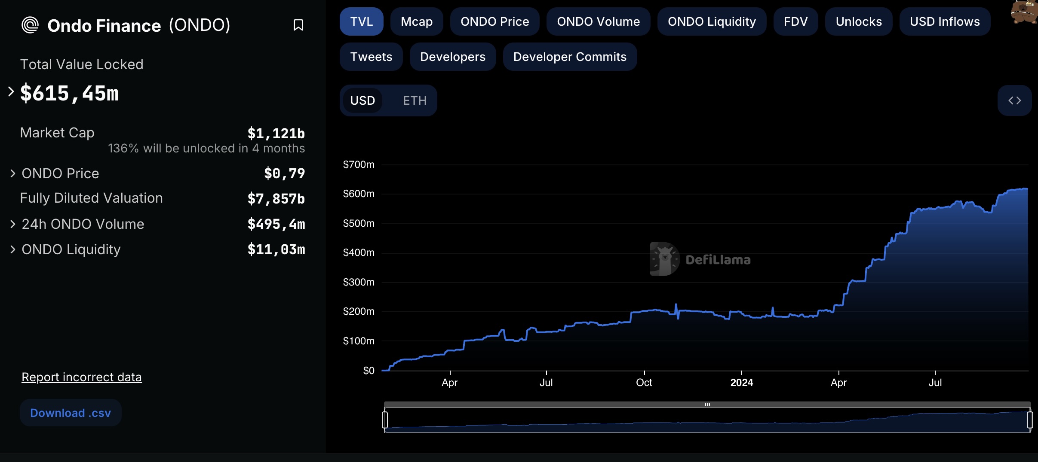
Task: Click the 24h volume value $495,4m
Action: coord(276,224)
